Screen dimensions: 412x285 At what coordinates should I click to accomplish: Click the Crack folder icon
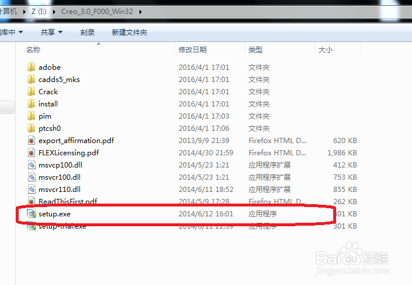tap(31, 91)
